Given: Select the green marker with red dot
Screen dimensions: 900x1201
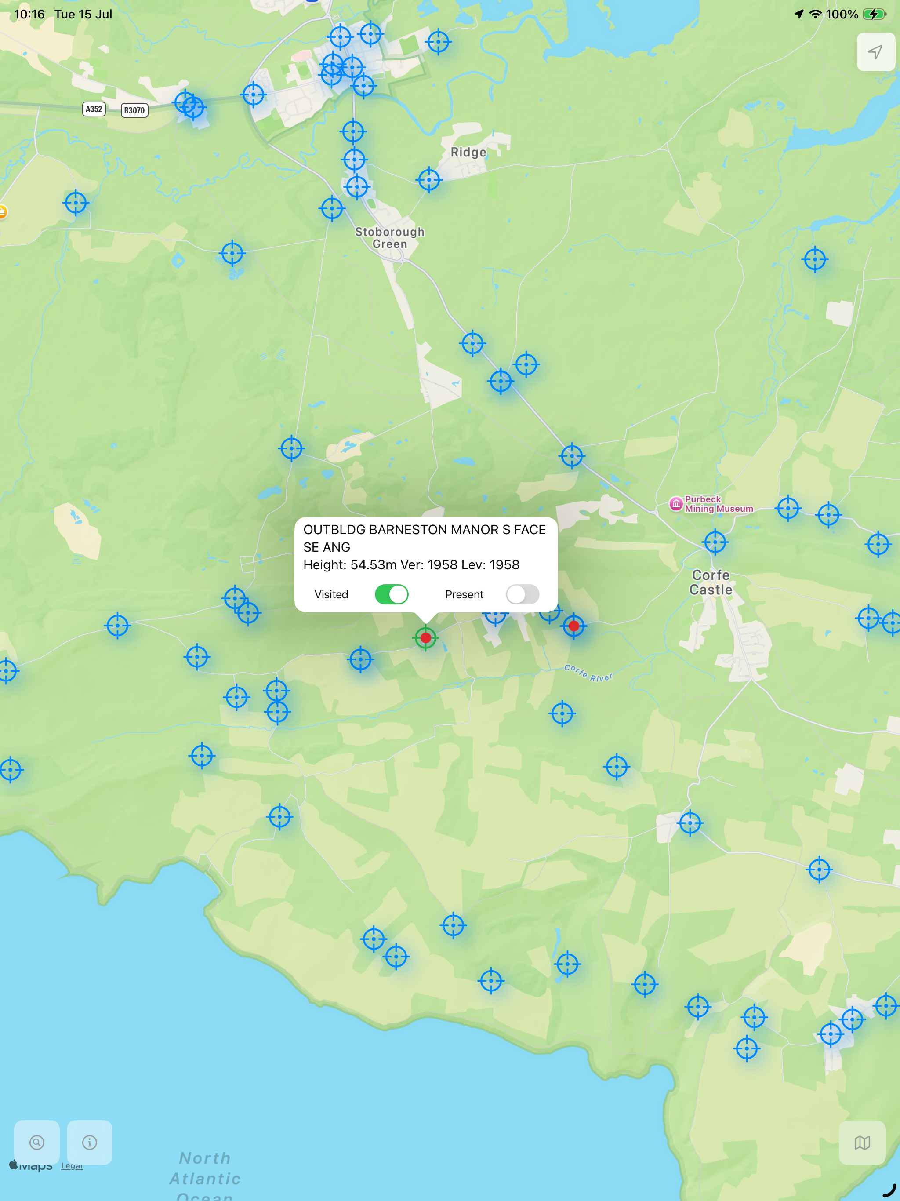Looking at the screenshot, I should pyautogui.click(x=425, y=637).
